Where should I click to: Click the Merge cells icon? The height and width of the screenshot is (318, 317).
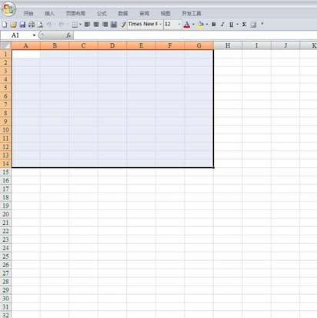pyautogui.click(x=114, y=25)
